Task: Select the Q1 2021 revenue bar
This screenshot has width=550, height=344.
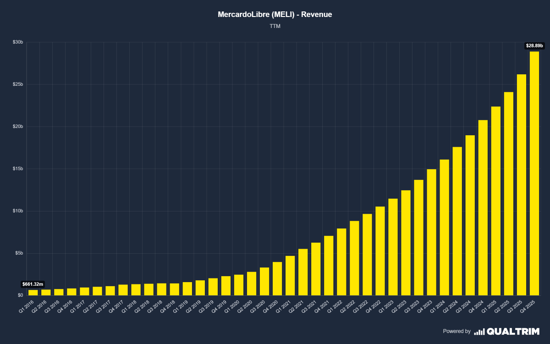Action: point(291,276)
